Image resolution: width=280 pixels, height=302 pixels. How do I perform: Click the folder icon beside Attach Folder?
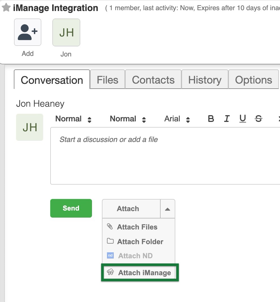point(110,241)
